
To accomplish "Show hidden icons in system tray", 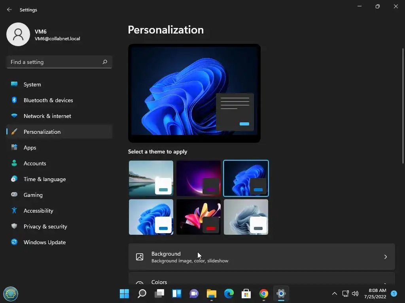I will click(335, 294).
